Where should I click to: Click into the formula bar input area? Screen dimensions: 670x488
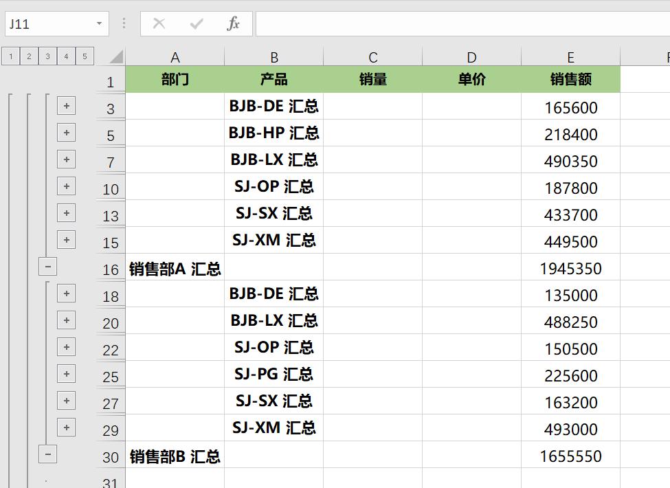[x=462, y=23]
